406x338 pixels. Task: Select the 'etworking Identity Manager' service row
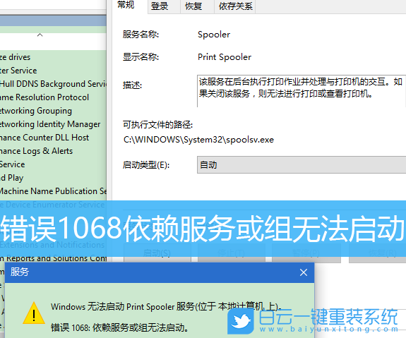coord(53,124)
